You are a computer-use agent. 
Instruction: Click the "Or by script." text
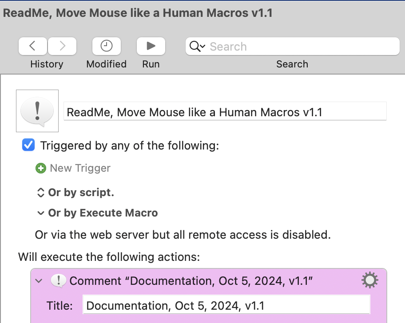[x=81, y=193]
